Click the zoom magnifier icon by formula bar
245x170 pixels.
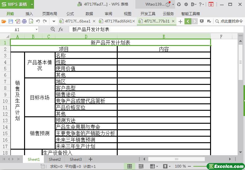click(53, 29)
